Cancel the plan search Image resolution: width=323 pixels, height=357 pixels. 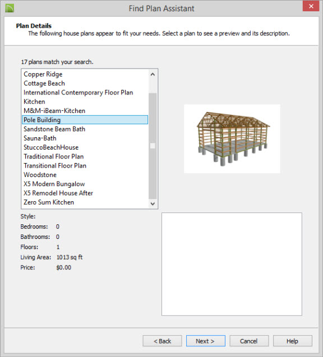(249, 341)
